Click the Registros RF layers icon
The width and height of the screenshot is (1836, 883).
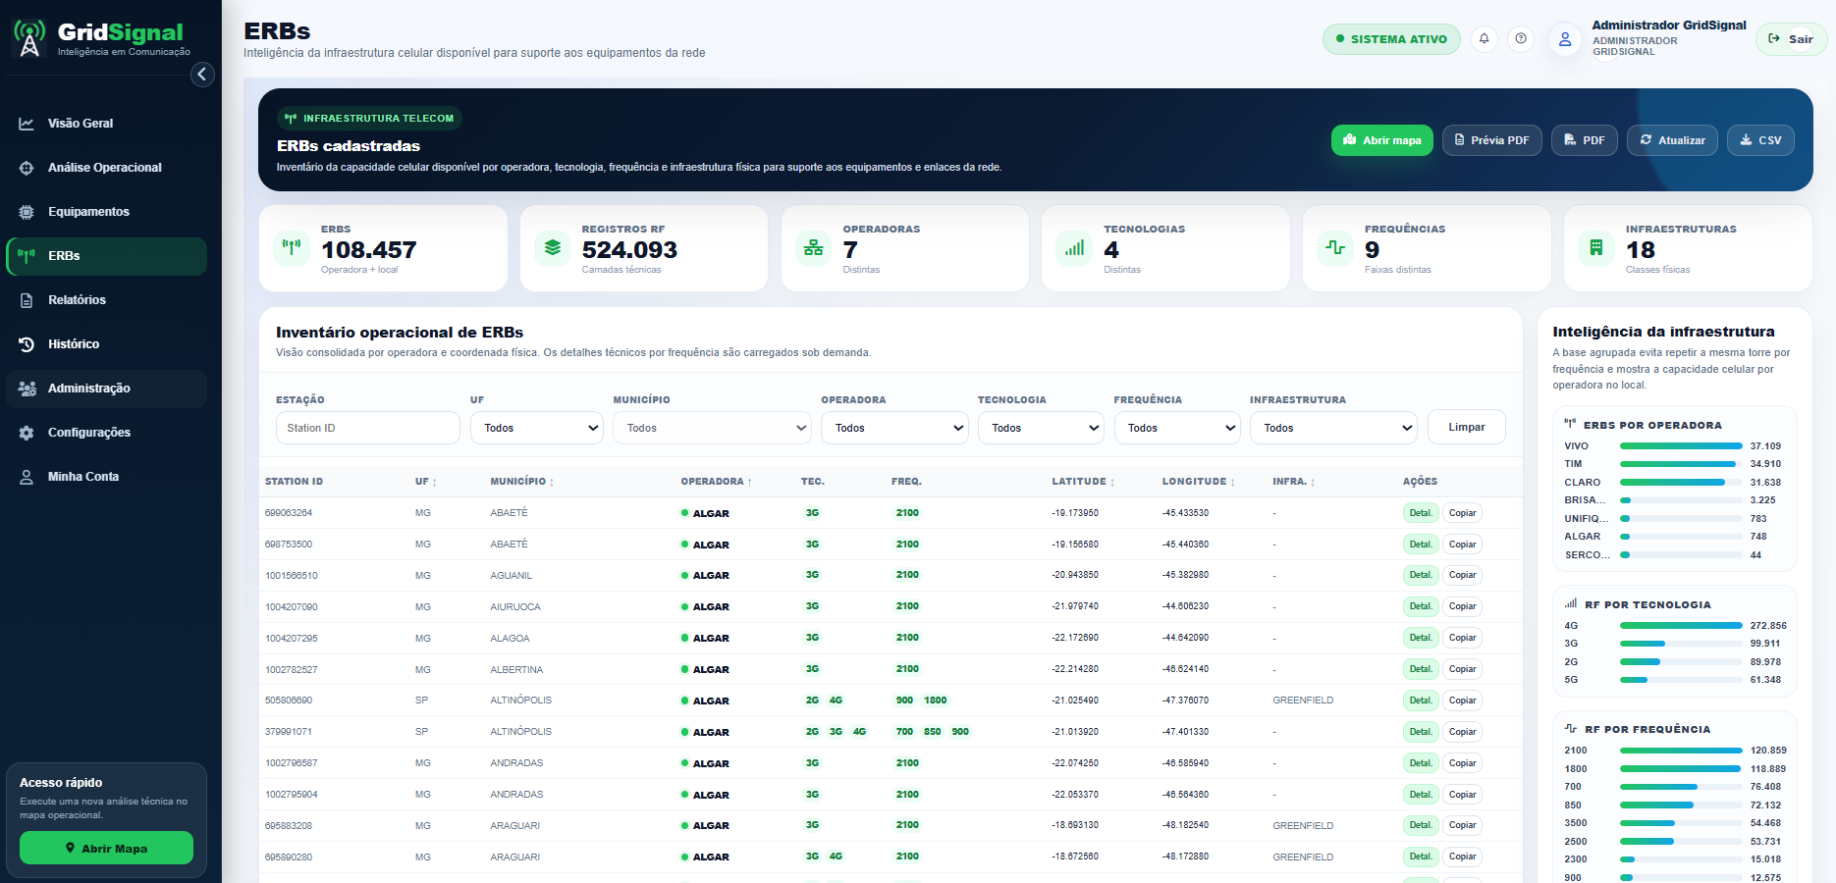[553, 247]
